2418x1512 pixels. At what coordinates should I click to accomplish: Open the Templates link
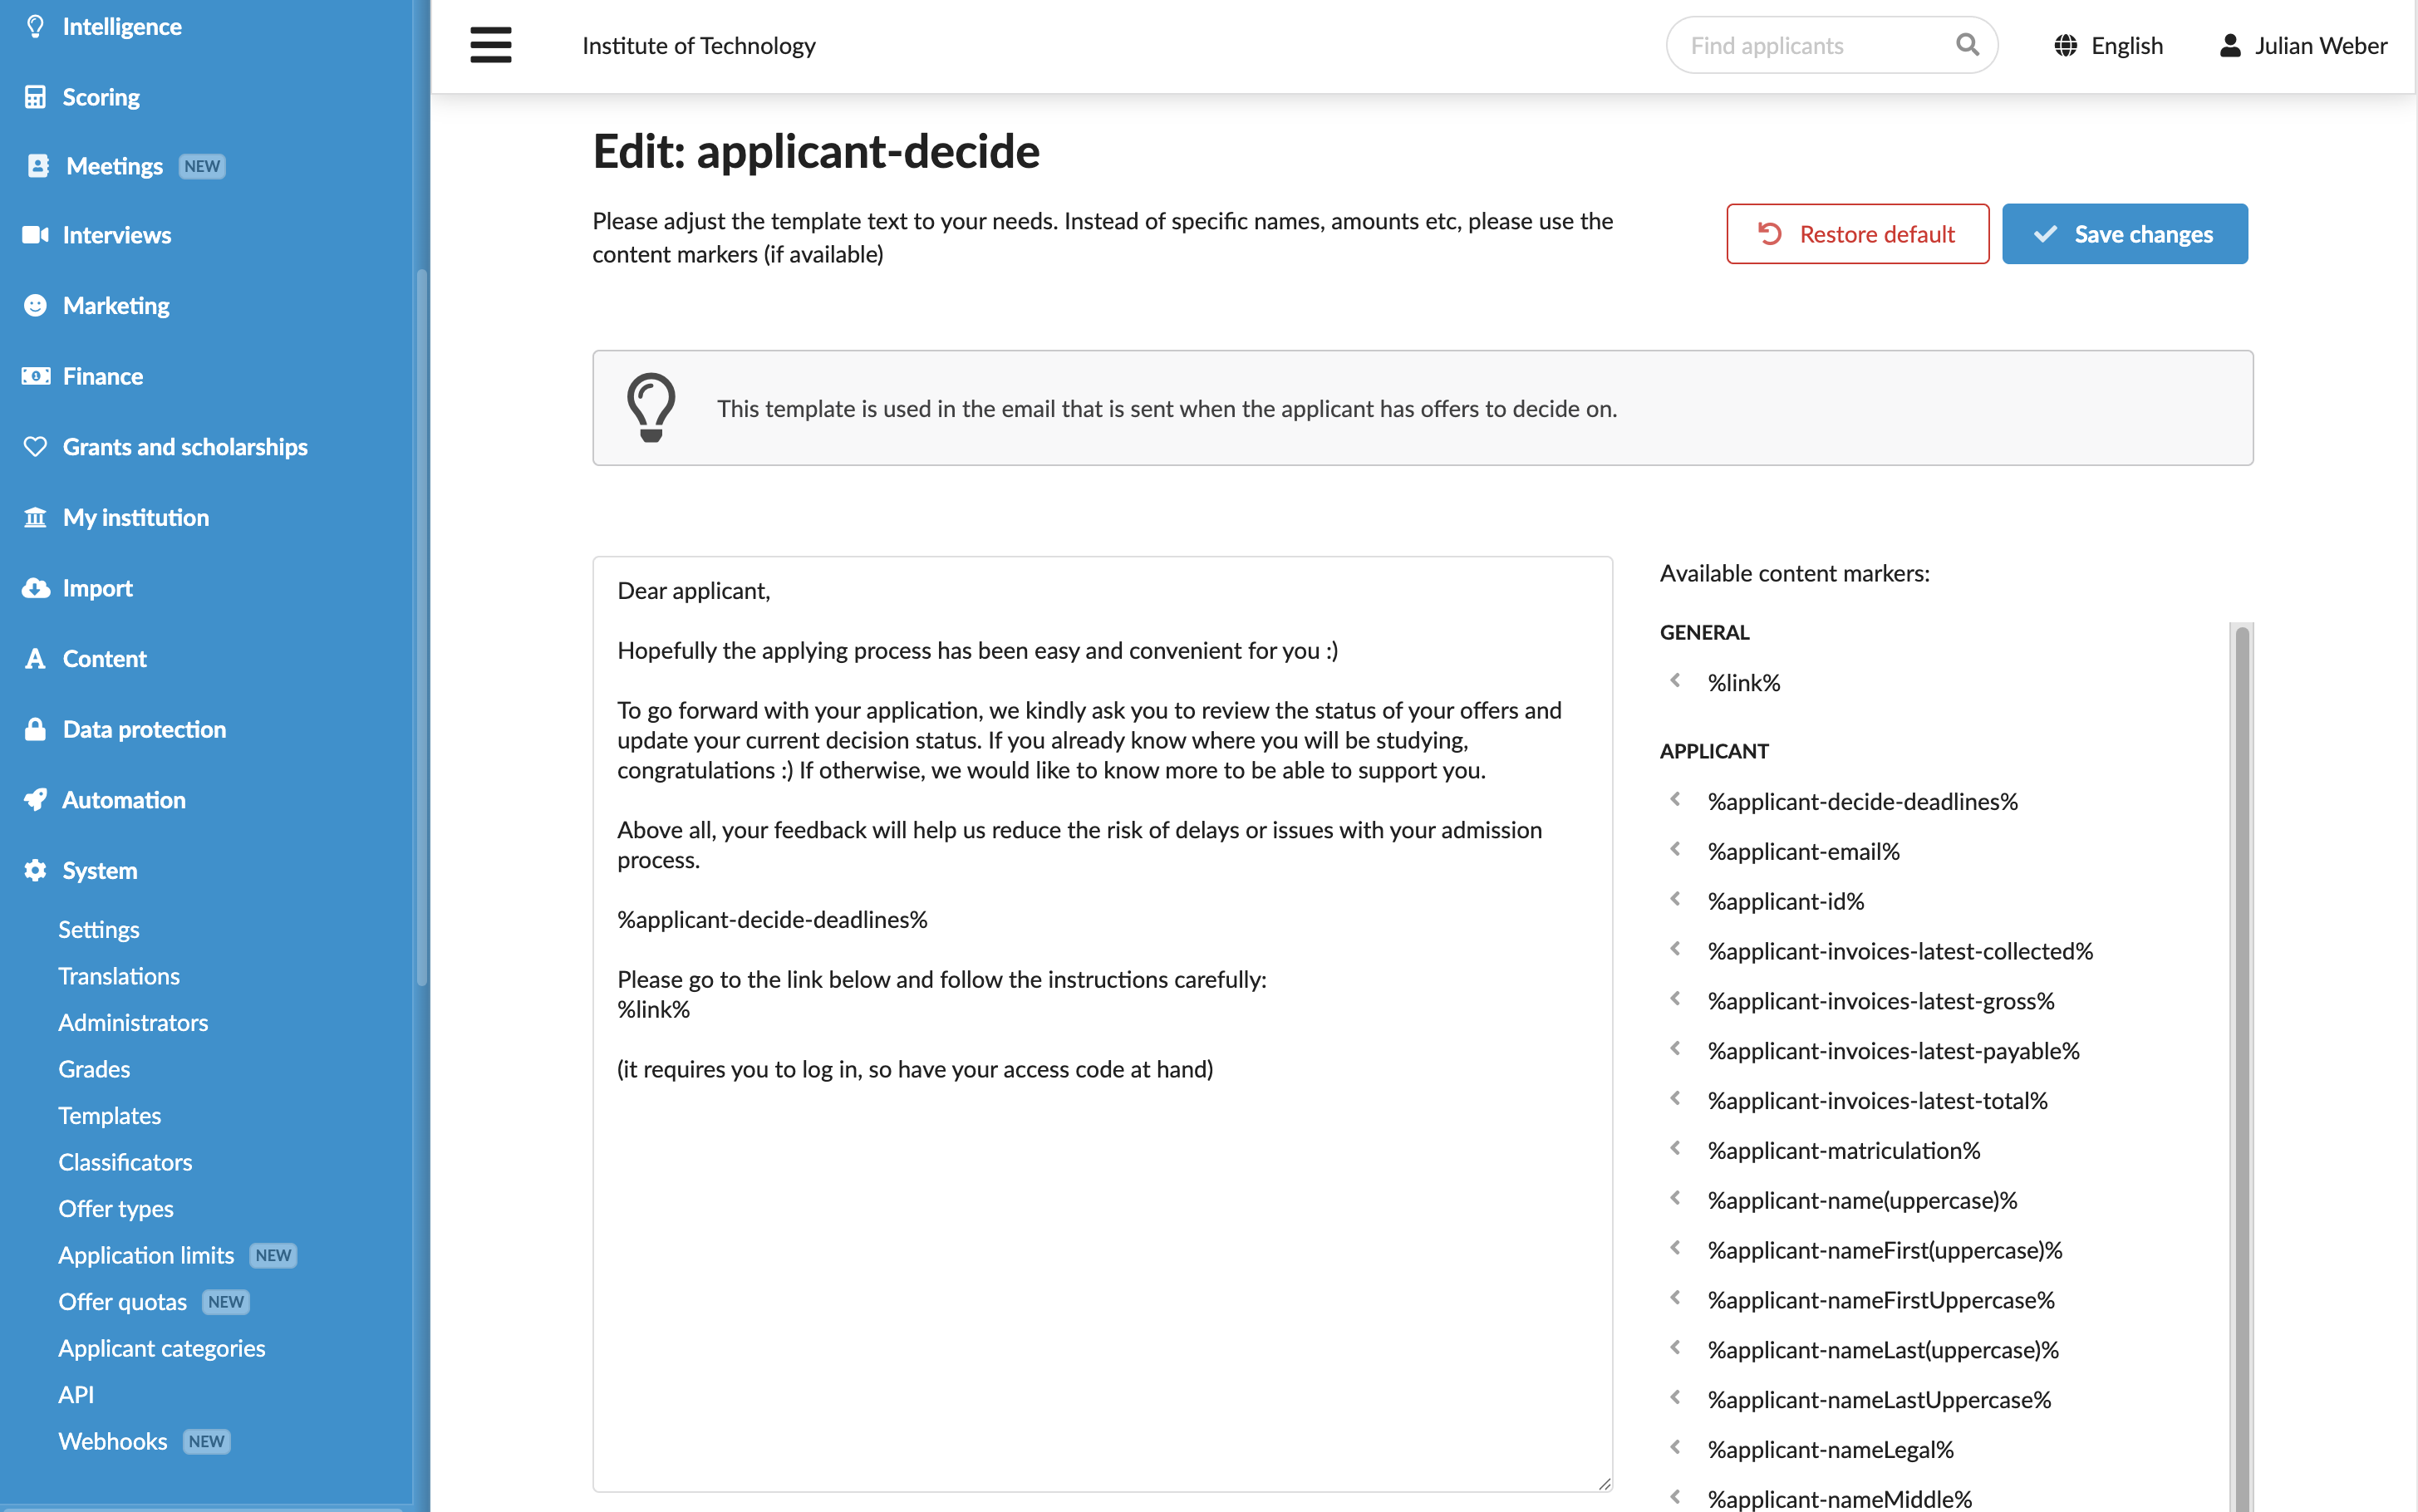[110, 1115]
